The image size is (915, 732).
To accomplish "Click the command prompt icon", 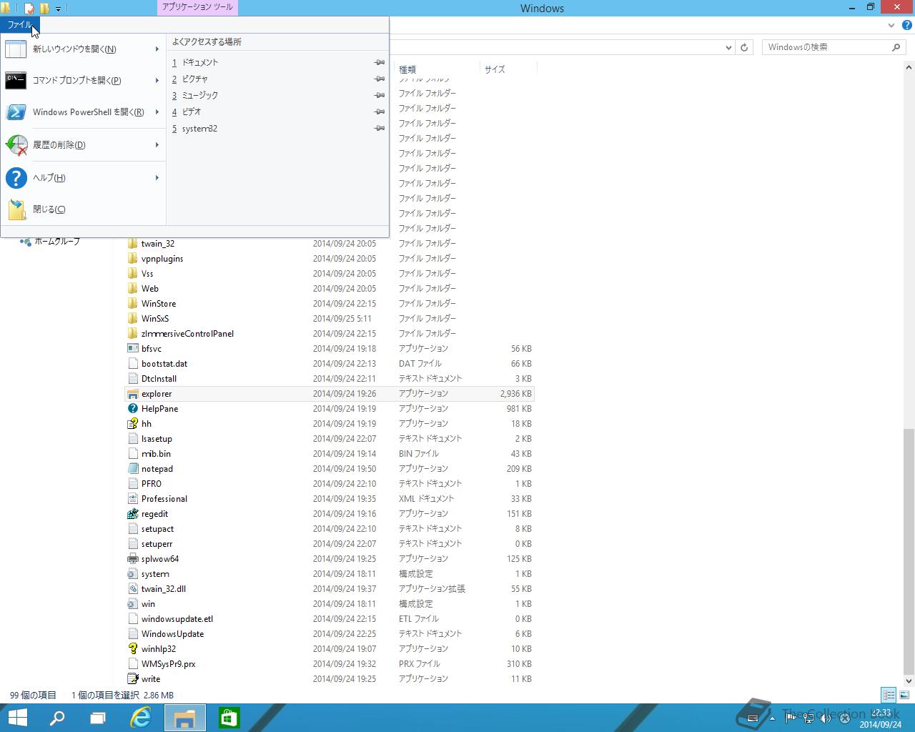I will click(x=16, y=80).
